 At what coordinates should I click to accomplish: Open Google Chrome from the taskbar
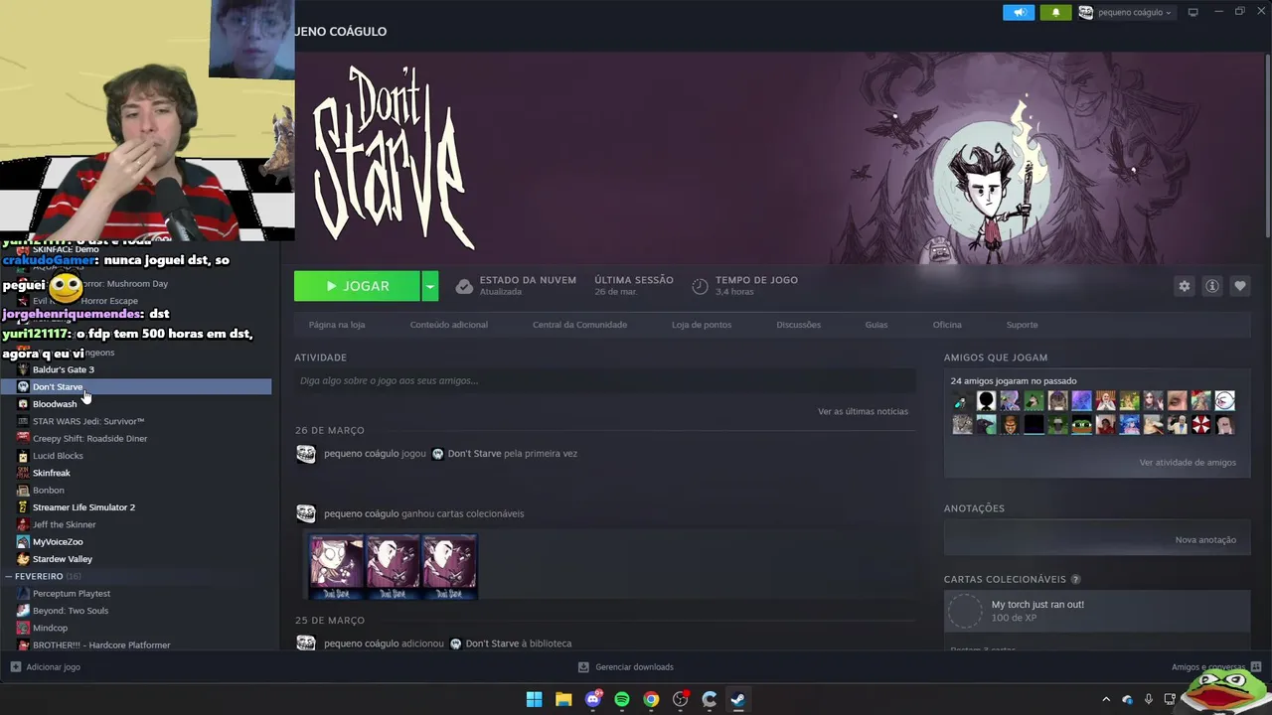(x=651, y=699)
